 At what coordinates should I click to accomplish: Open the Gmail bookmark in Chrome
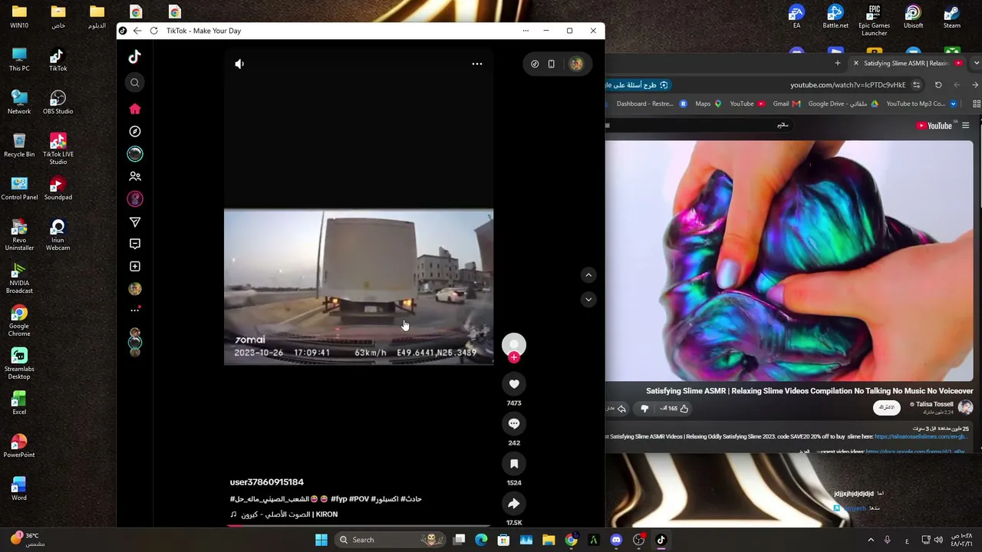coord(786,103)
